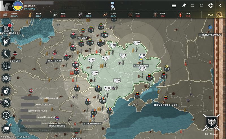Click the Ukraine flag profile emblem

point(18,6)
